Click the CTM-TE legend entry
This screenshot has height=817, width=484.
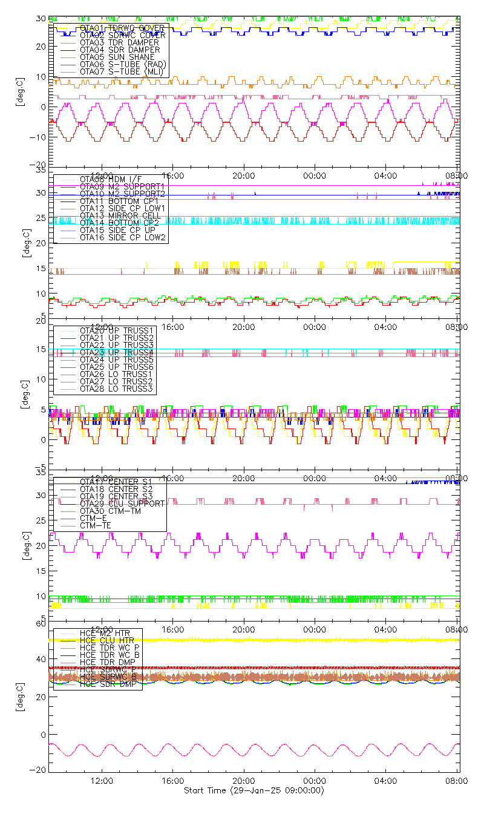[x=96, y=525]
